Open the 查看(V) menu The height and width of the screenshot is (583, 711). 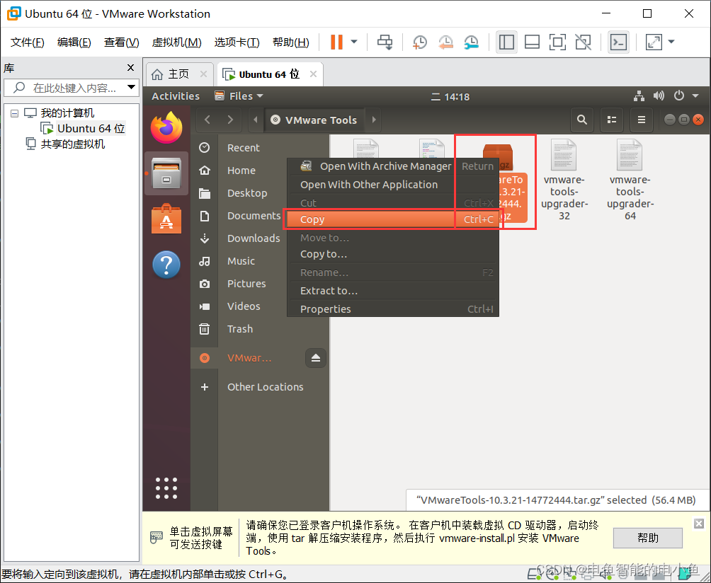pyautogui.click(x=121, y=42)
